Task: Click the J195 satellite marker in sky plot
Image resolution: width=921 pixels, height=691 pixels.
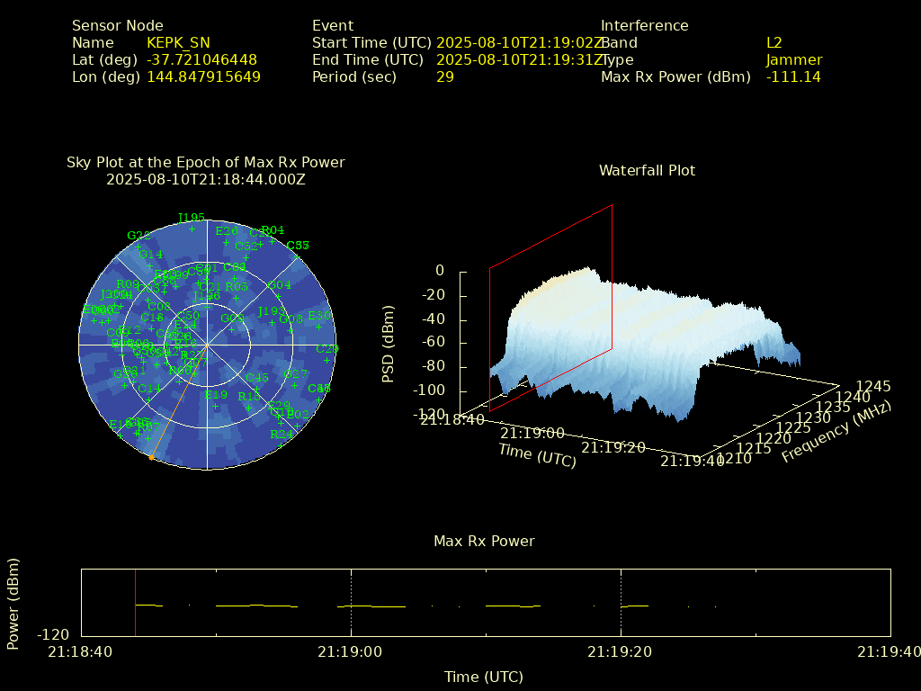Action: (191, 229)
